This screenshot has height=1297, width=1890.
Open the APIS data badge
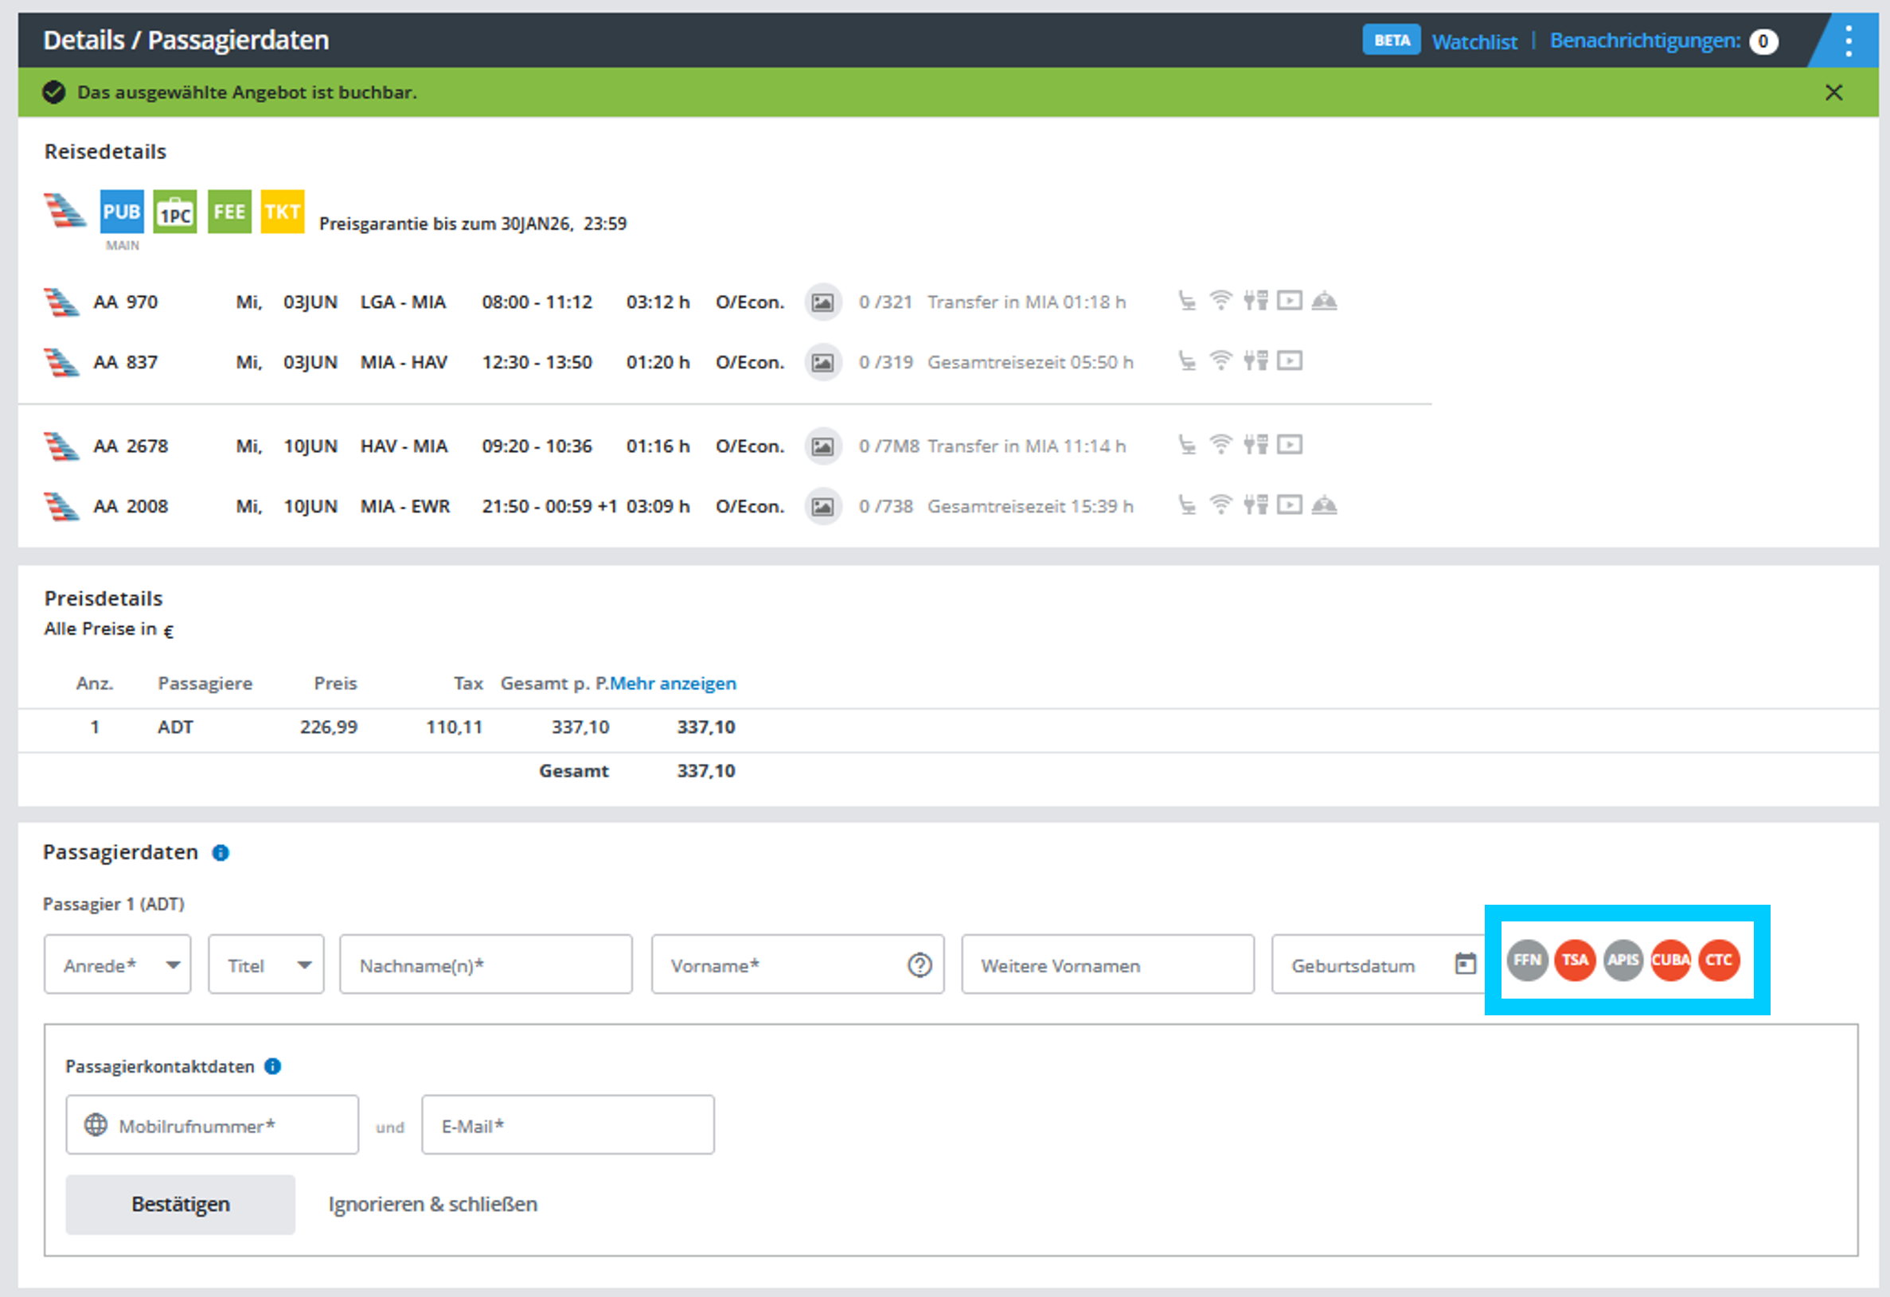1623,960
